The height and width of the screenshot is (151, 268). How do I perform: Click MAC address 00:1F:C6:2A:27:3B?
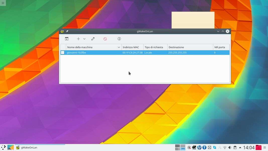(132, 53)
